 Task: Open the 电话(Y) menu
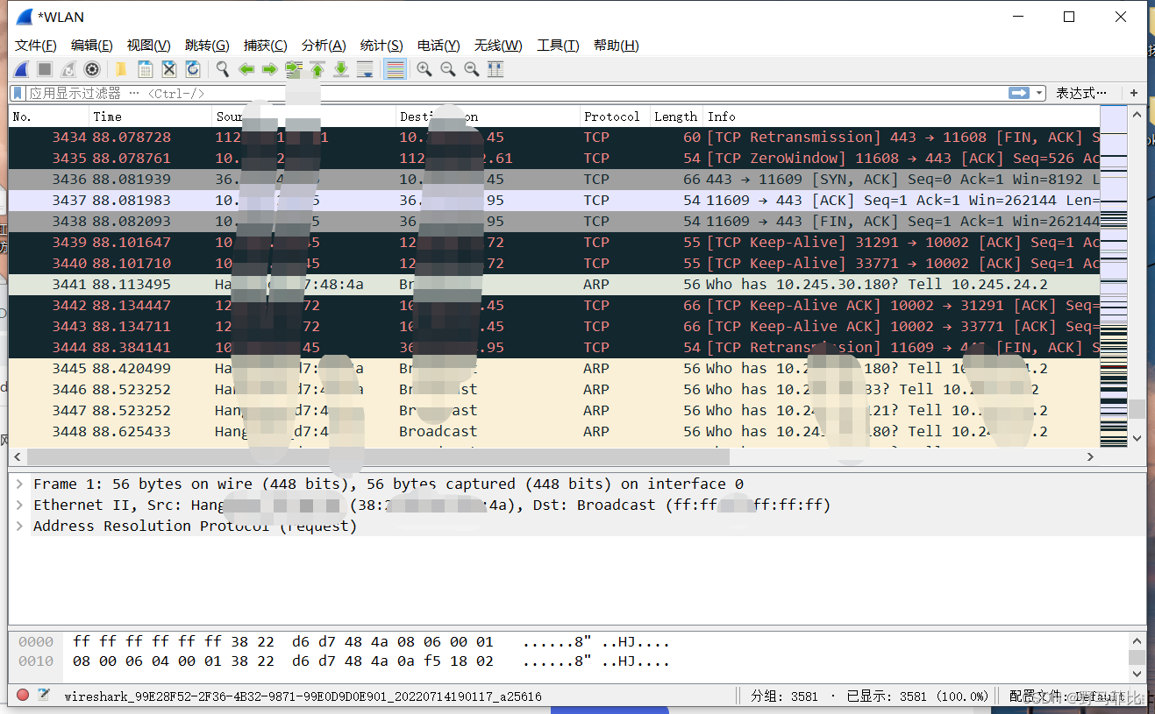point(438,46)
